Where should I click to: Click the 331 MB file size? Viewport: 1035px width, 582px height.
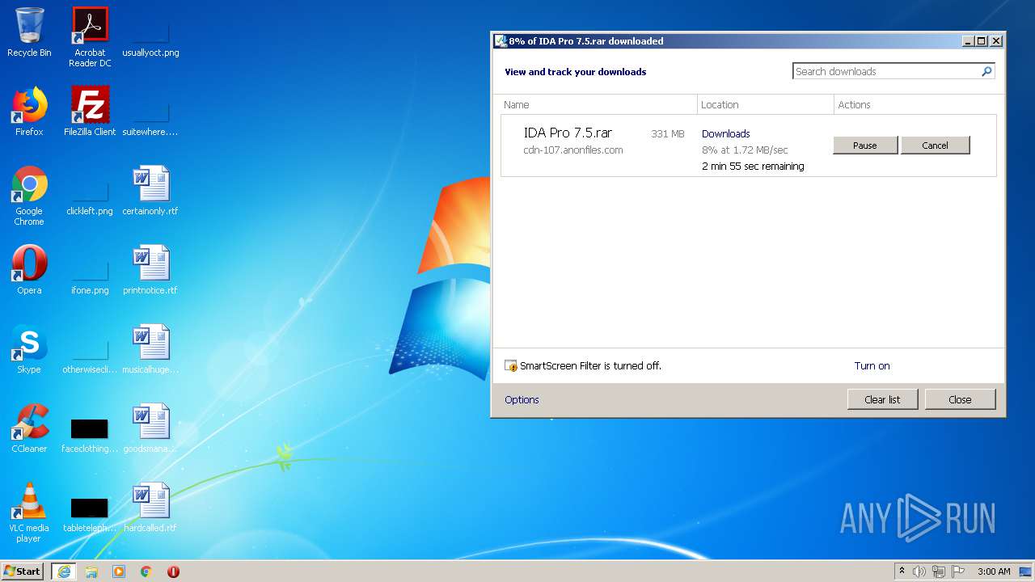click(x=668, y=134)
